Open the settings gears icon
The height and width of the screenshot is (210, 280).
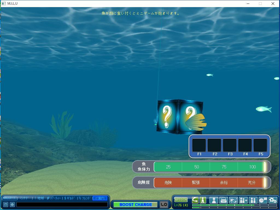tap(273, 200)
